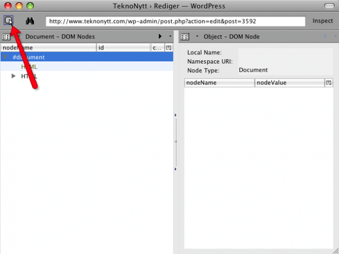Click the nodeName column header in left tree
The height and width of the screenshot is (254, 339).
(48, 47)
